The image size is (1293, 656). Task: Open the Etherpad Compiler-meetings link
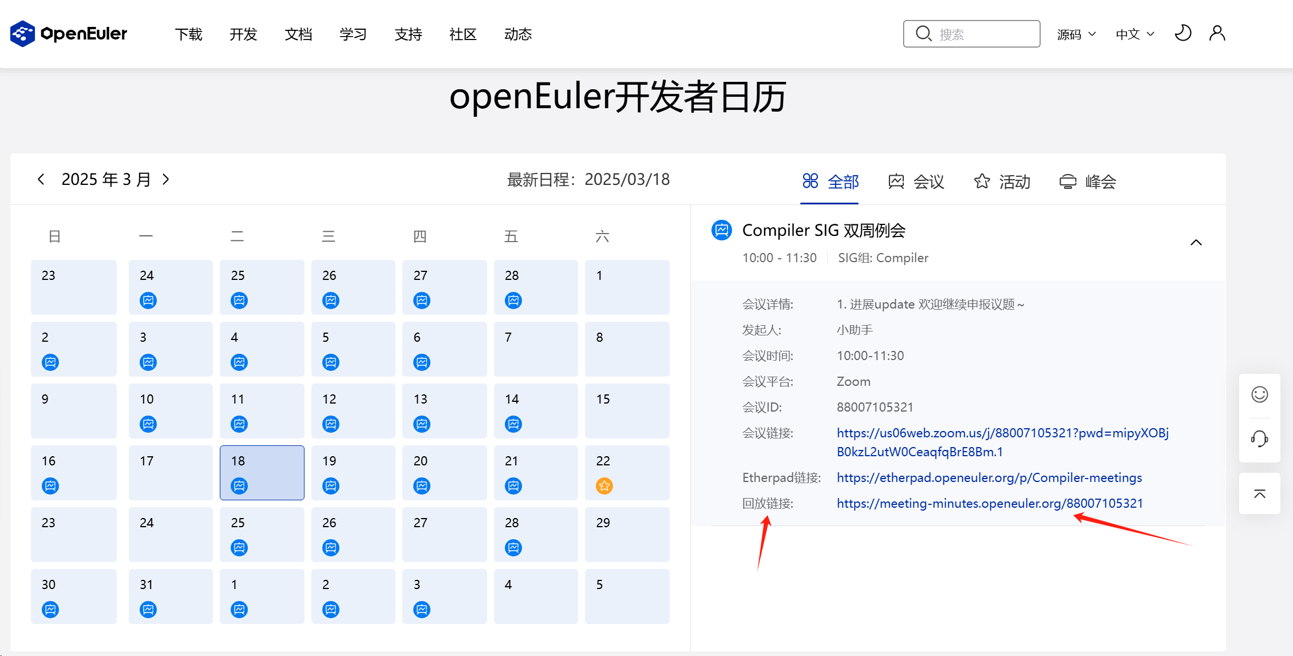[x=989, y=477]
